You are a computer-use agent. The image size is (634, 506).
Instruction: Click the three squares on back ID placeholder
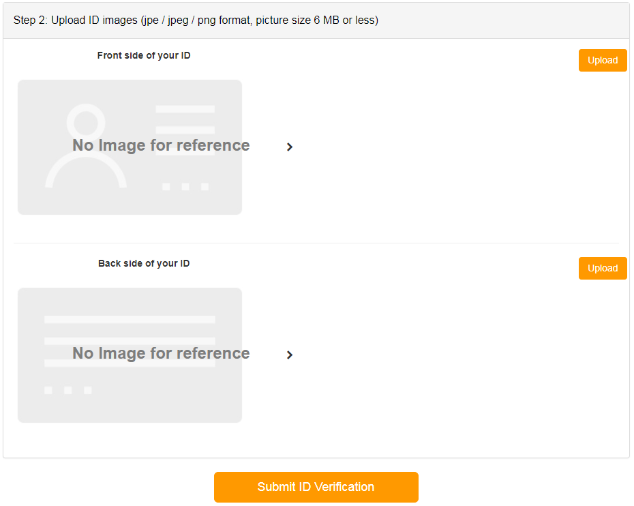pyautogui.click(x=67, y=390)
